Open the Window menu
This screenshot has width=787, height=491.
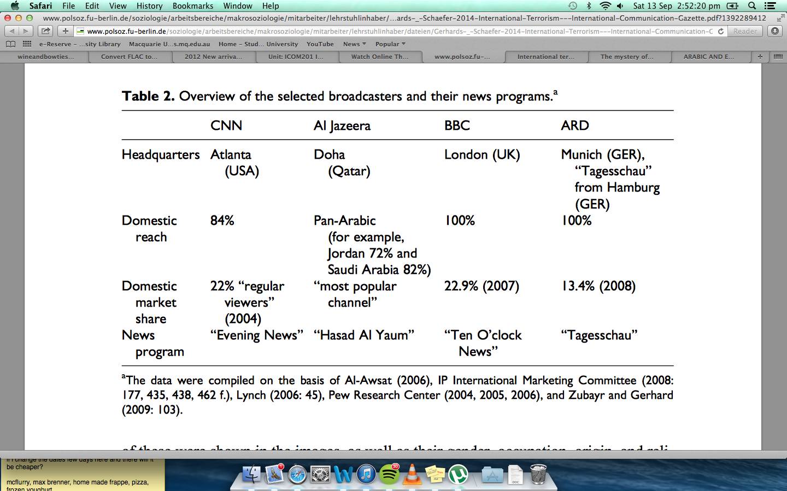click(238, 6)
